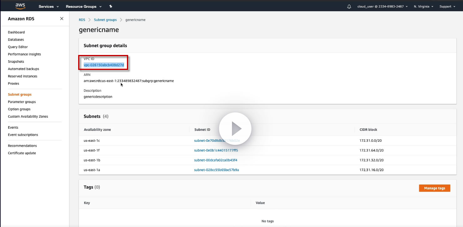This screenshot has width=463, height=227.
Task: Play the video overlay
Action: click(235, 129)
